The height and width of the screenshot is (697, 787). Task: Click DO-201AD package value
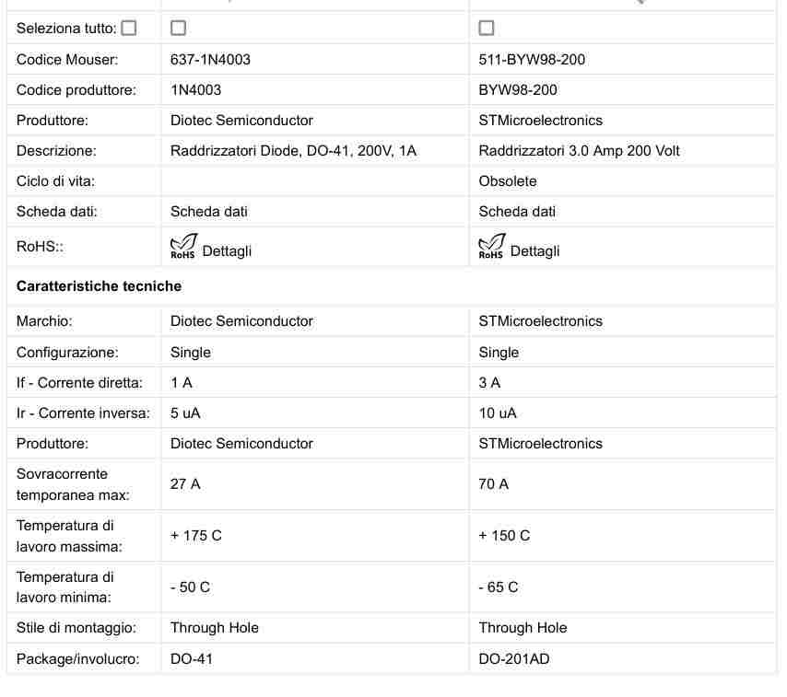pyautogui.click(x=514, y=659)
